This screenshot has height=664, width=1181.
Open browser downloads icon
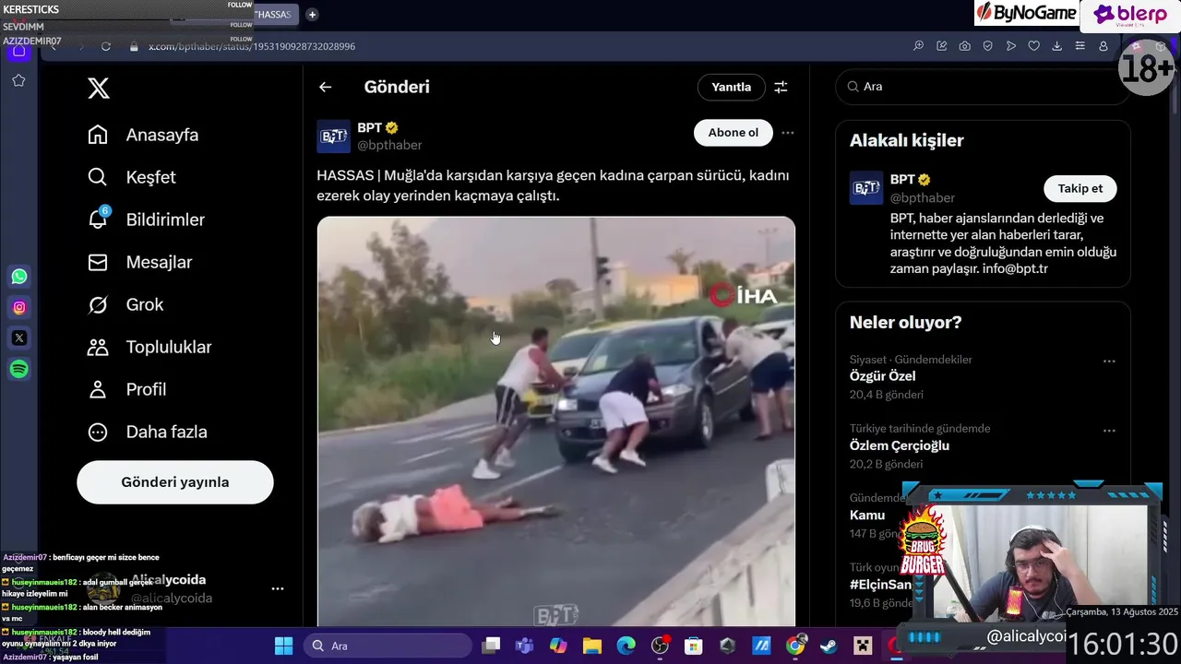click(1056, 46)
